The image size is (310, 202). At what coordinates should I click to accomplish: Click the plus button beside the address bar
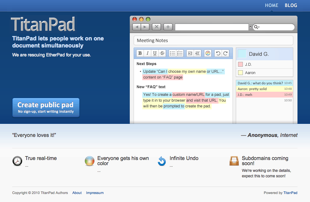click(x=168, y=27)
